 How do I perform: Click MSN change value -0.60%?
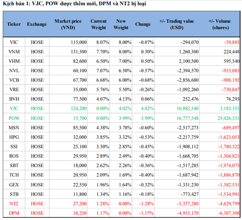tap(146, 128)
